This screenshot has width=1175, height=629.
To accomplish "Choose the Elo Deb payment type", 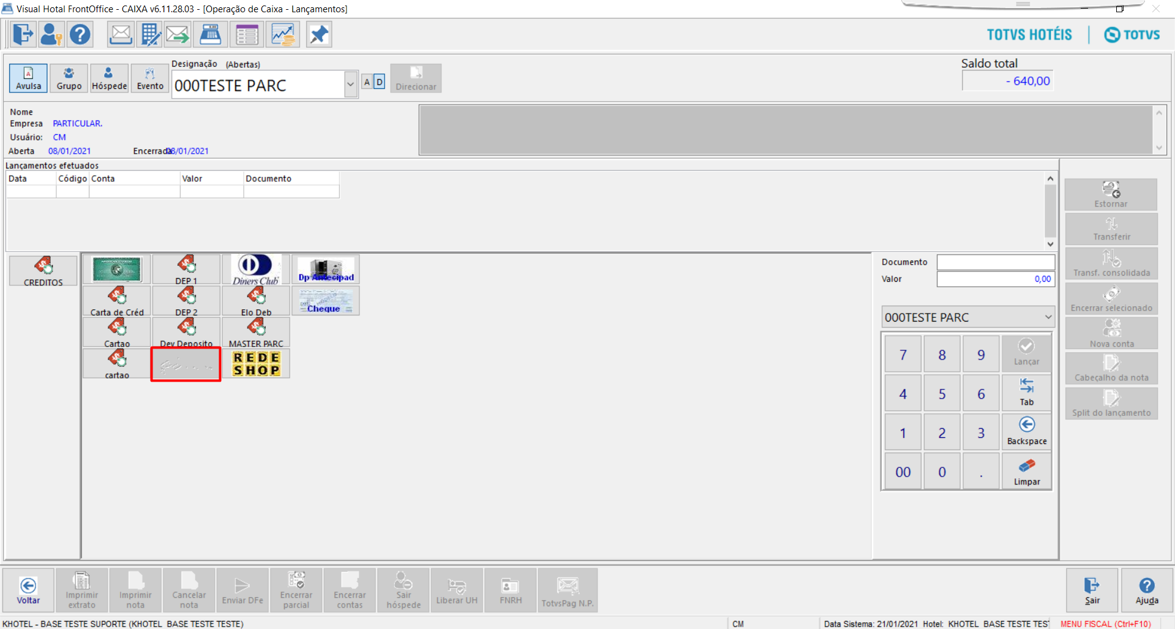I will (x=256, y=301).
